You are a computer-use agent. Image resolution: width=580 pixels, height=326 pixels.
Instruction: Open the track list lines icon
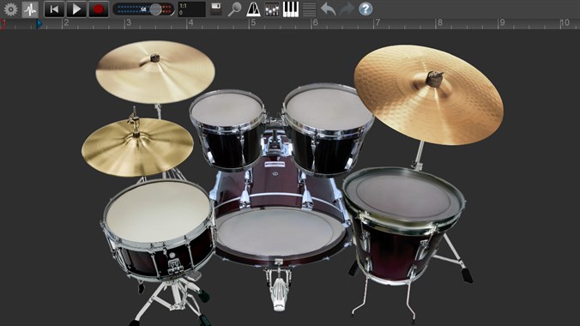coord(310,9)
